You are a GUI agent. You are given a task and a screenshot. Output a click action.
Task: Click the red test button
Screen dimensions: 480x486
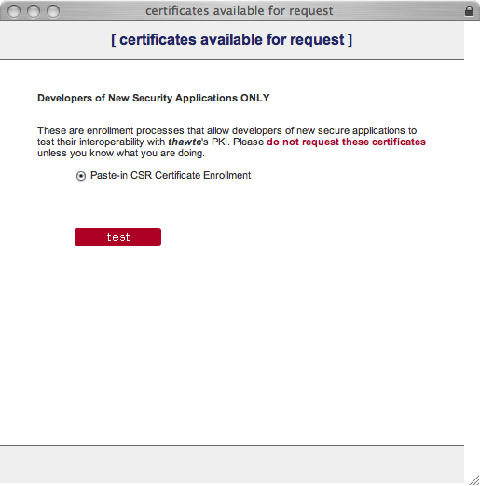[x=117, y=236]
